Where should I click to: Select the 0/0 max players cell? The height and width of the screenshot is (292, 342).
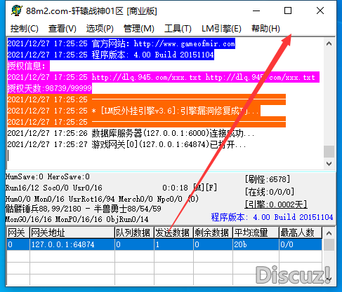[301, 244]
